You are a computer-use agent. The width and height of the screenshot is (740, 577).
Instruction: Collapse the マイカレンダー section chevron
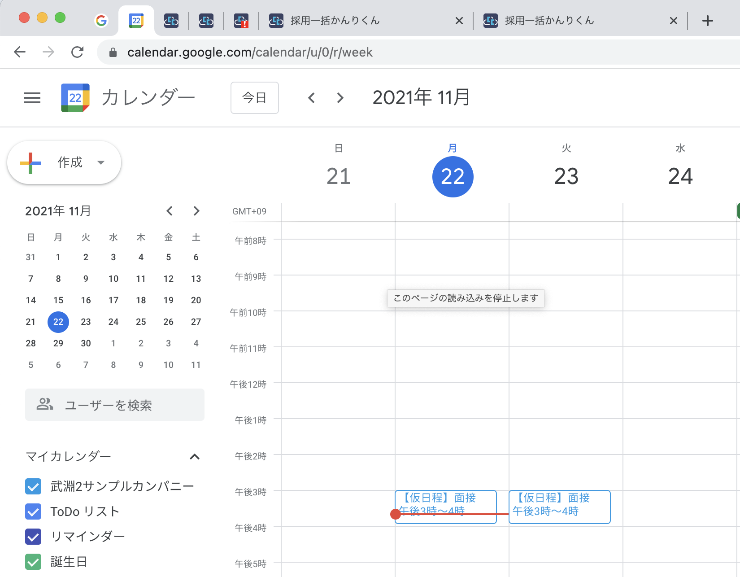(195, 457)
